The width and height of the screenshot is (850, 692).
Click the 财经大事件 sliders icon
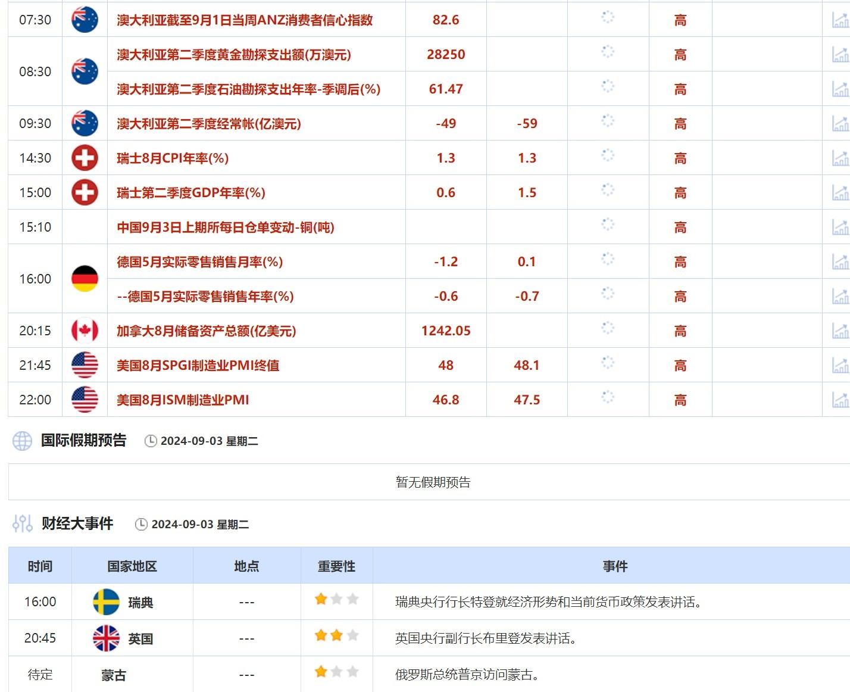coord(22,524)
